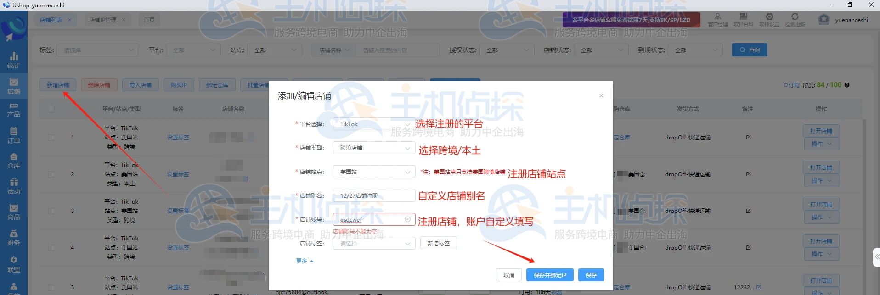This screenshot has width=880, height=295.
Task: Tick the select-all checkbox in table header
Action: tap(51, 109)
